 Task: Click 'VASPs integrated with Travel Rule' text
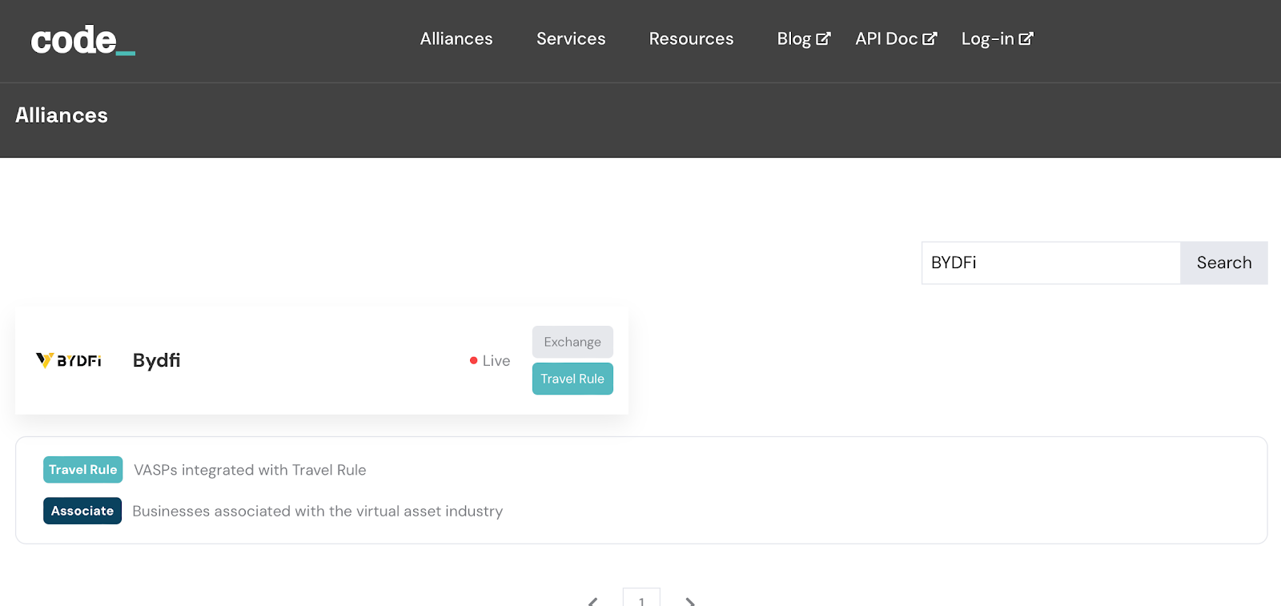(250, 470)
